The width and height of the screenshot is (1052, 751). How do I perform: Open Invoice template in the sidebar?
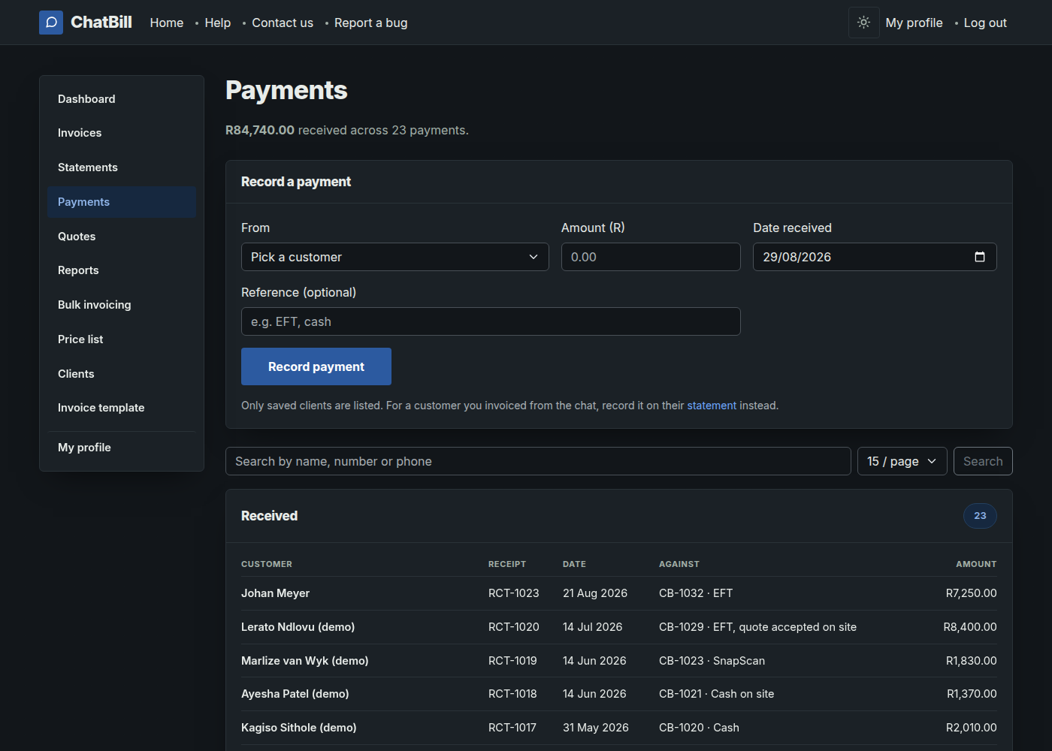tap(122, 408)
